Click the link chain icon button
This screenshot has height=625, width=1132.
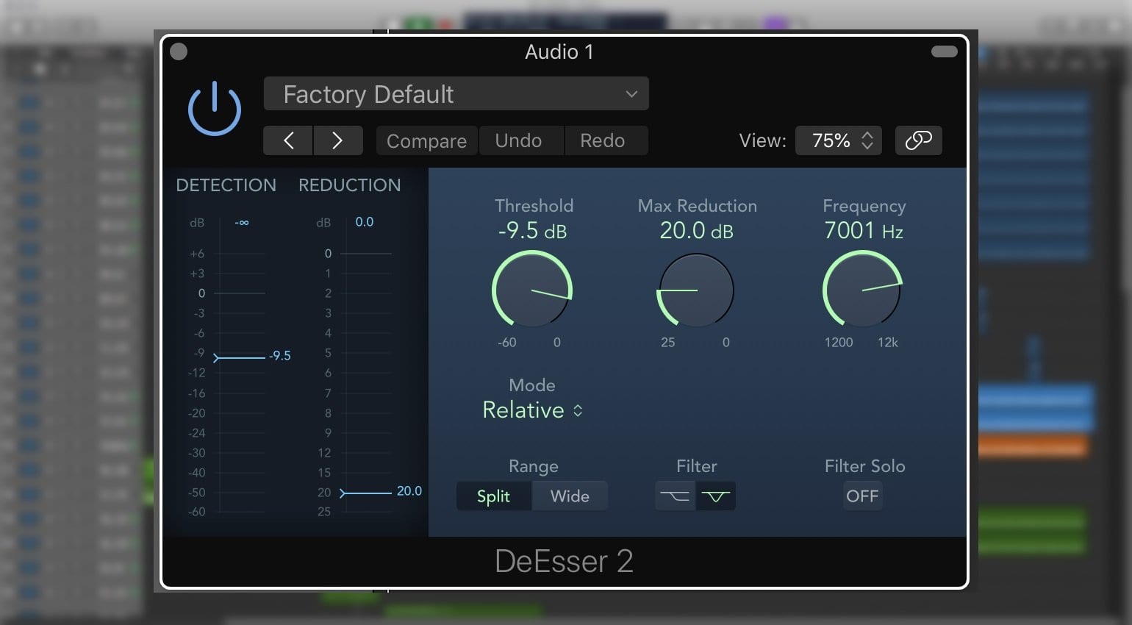coord(919,140)
